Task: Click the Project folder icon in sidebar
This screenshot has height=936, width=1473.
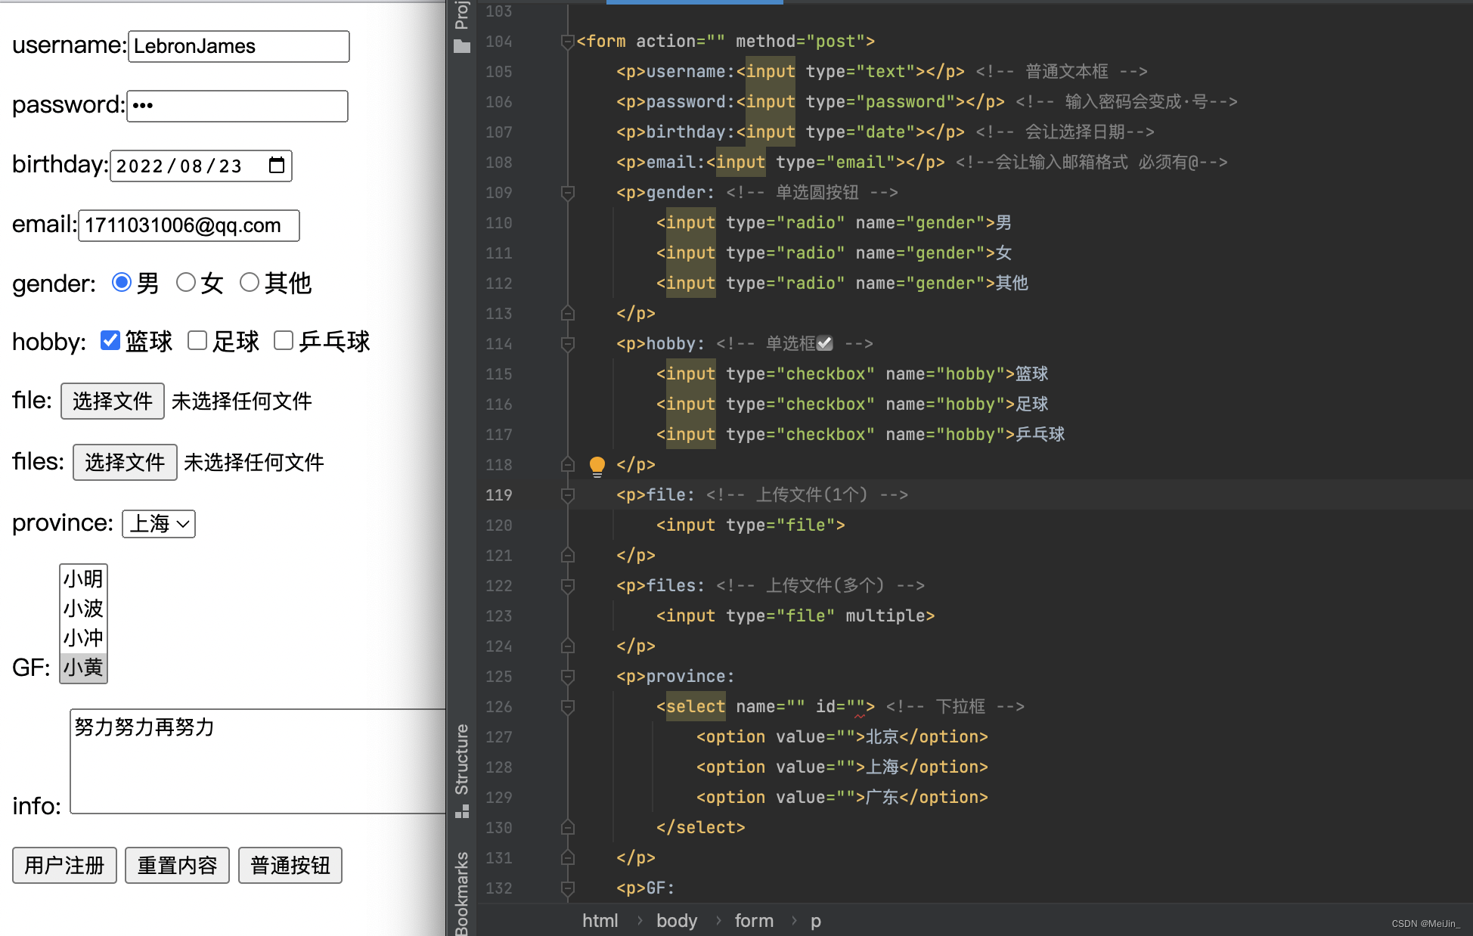Action: (462, 47)
